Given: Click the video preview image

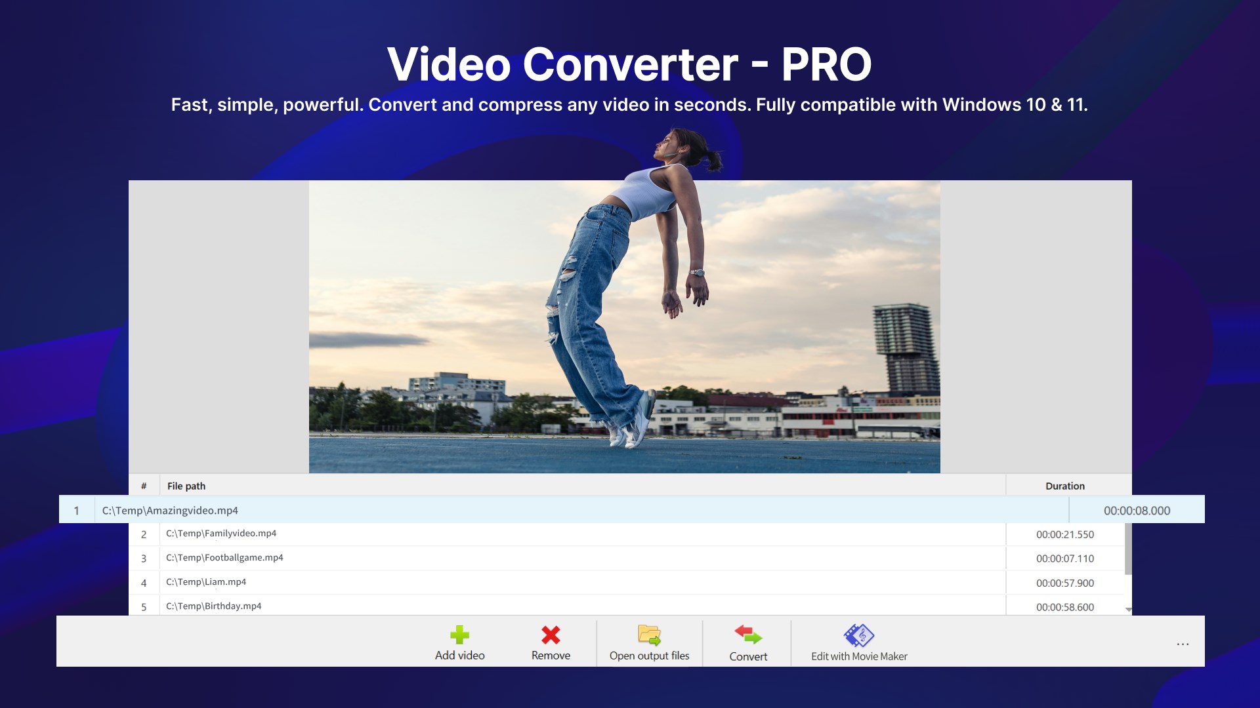Looking at the screenshot, I should [624, 326].
